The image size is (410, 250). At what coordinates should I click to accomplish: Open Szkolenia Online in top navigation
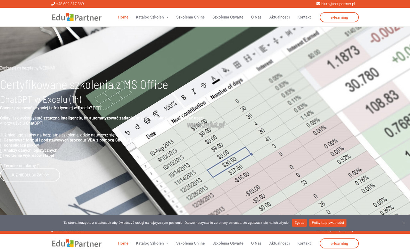190,17
